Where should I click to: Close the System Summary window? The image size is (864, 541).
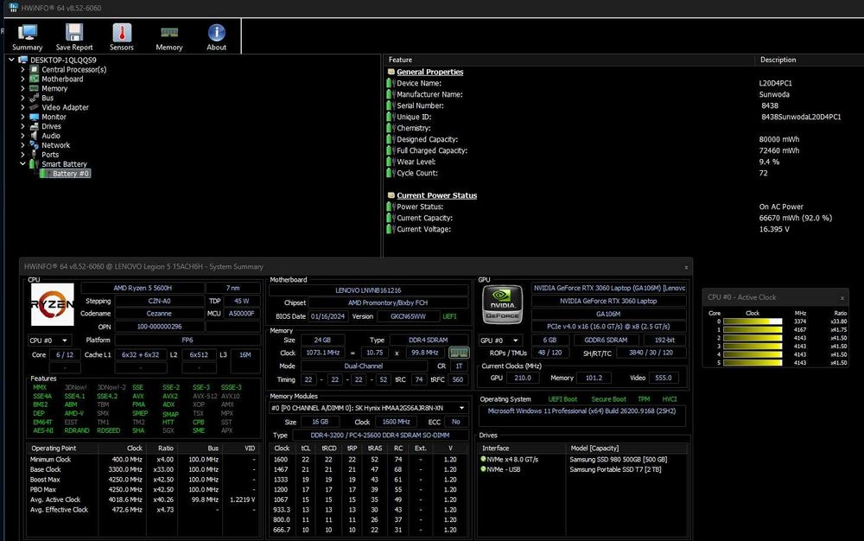[686, 267]
